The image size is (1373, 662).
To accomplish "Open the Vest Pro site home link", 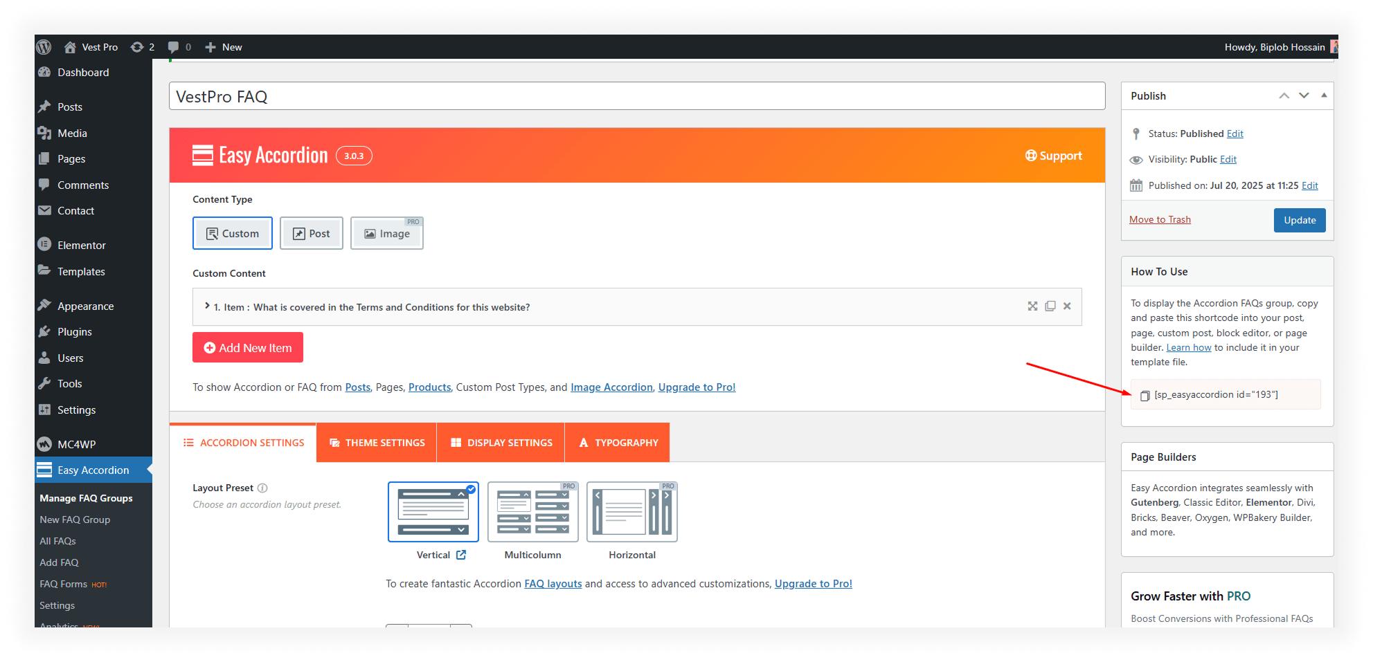I will (91, 47).
